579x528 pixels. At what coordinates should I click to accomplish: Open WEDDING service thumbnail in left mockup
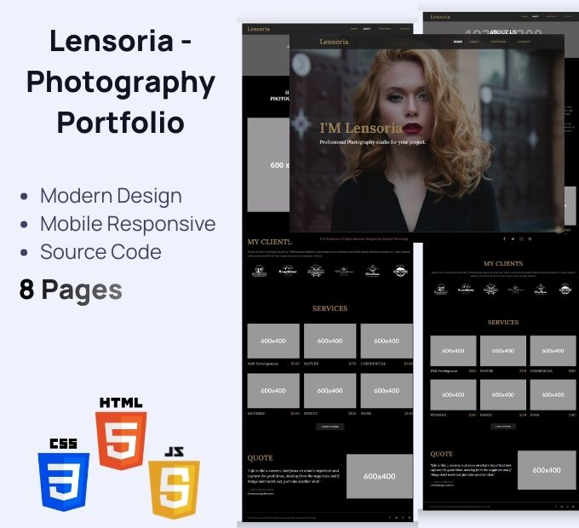(x=273, y=391)
